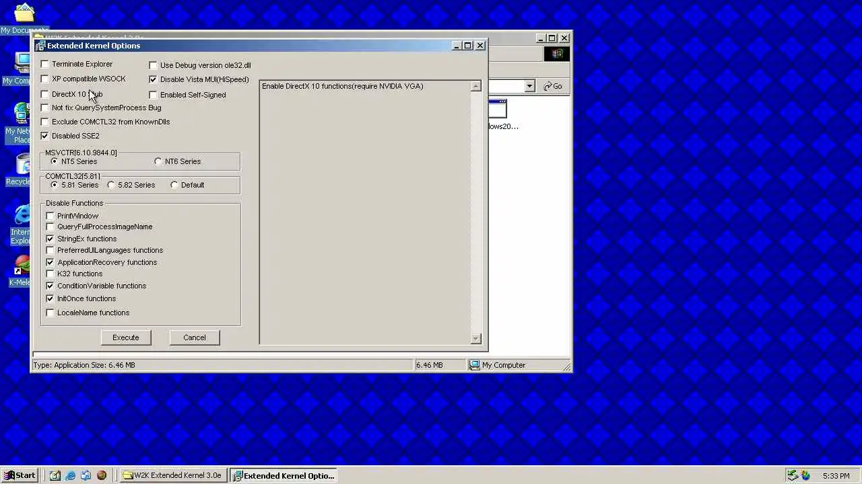Launch Internet Explorer from quick launch

[70, 475]
